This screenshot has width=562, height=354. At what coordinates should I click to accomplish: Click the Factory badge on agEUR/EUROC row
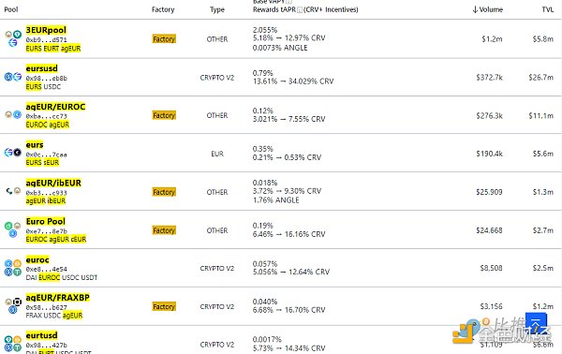[164, 115]
